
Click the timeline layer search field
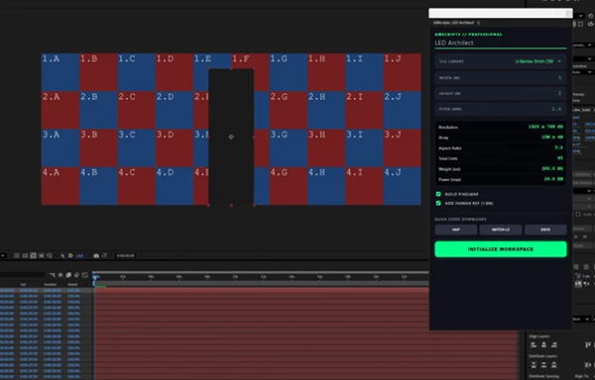tap(23, 275)
